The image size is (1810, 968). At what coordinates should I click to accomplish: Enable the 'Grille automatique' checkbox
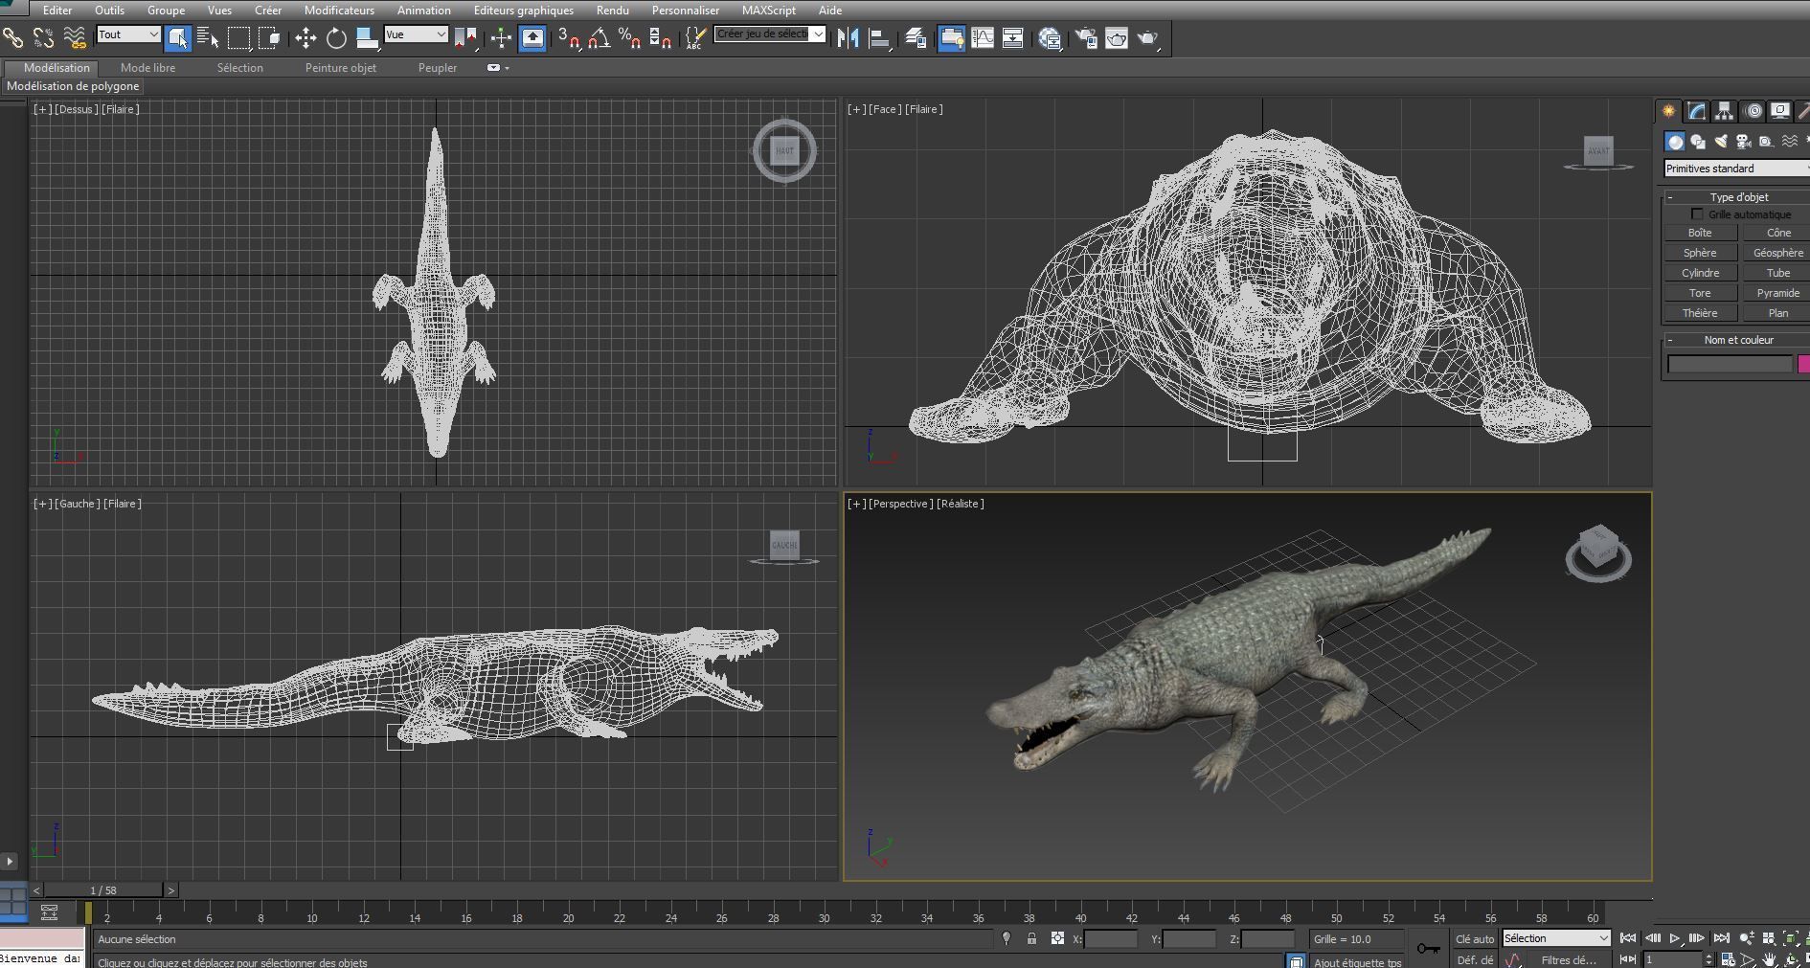(x=1697, y=214)
